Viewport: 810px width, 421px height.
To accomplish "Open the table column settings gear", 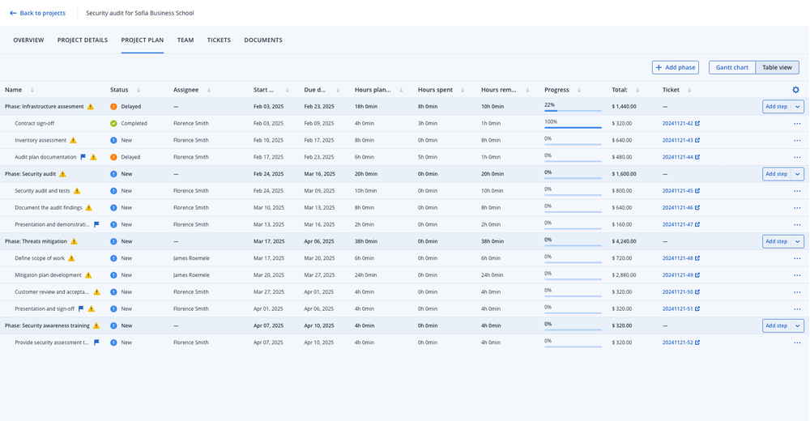I will [795, 90].
